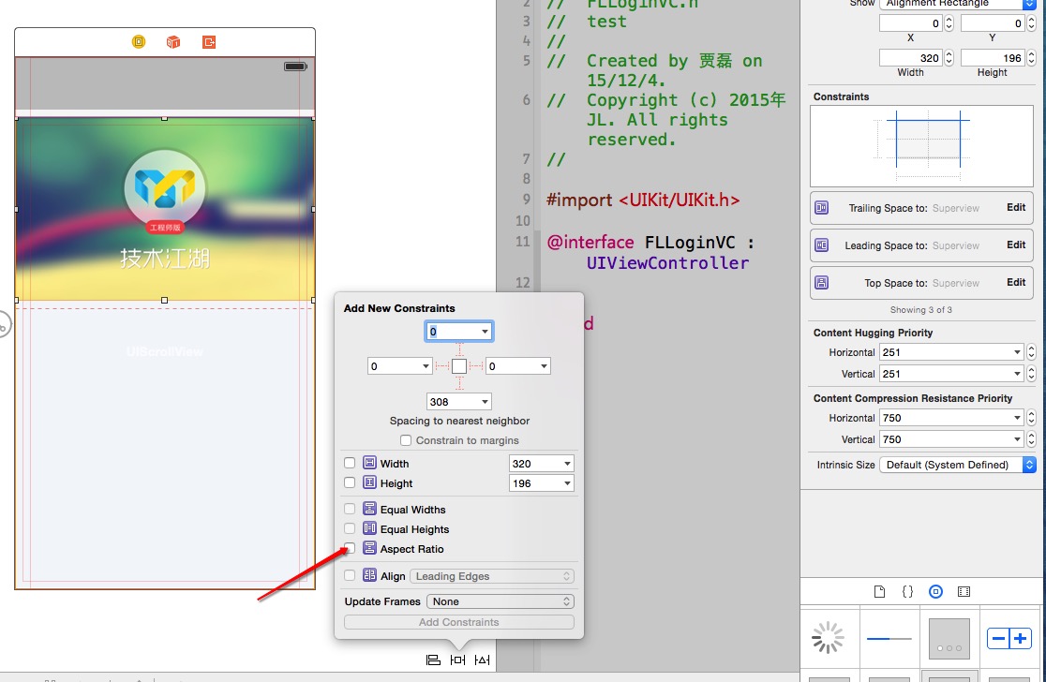Click the Aspect Ratio icon

click(x=369, y=548)
